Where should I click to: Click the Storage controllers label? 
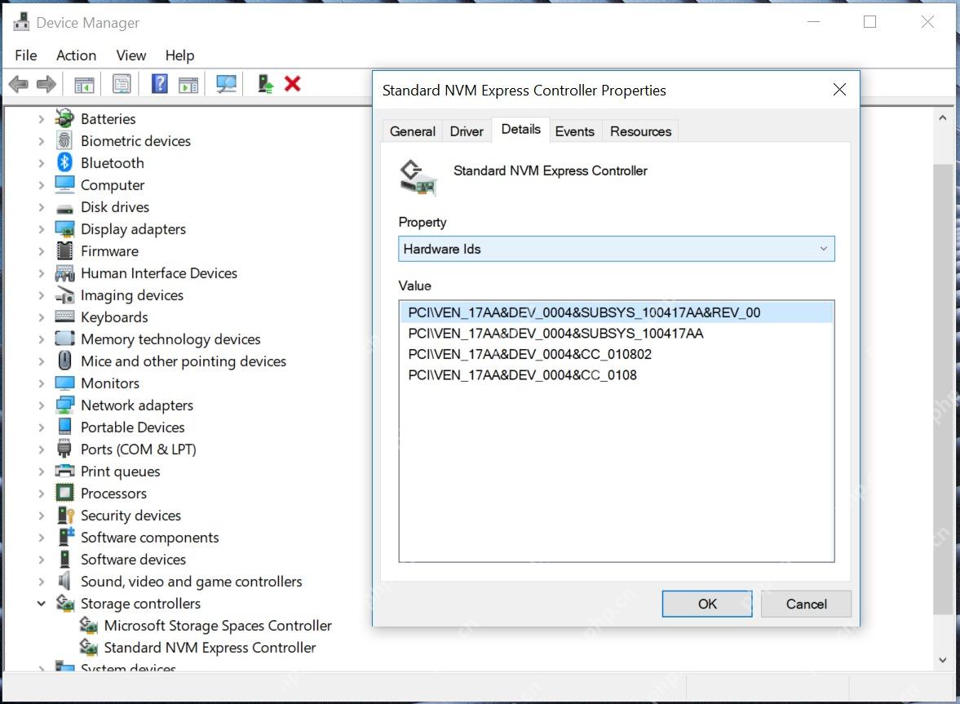point(140,604)
